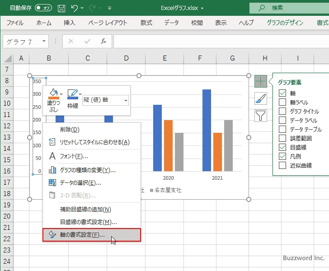Open the ページ レイアウト tab

(108, 23)
